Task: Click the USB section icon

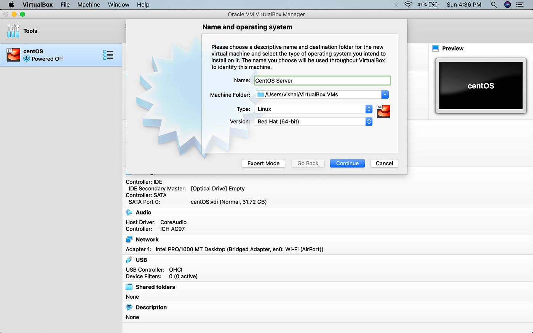Action: click(x=129, y=259)
